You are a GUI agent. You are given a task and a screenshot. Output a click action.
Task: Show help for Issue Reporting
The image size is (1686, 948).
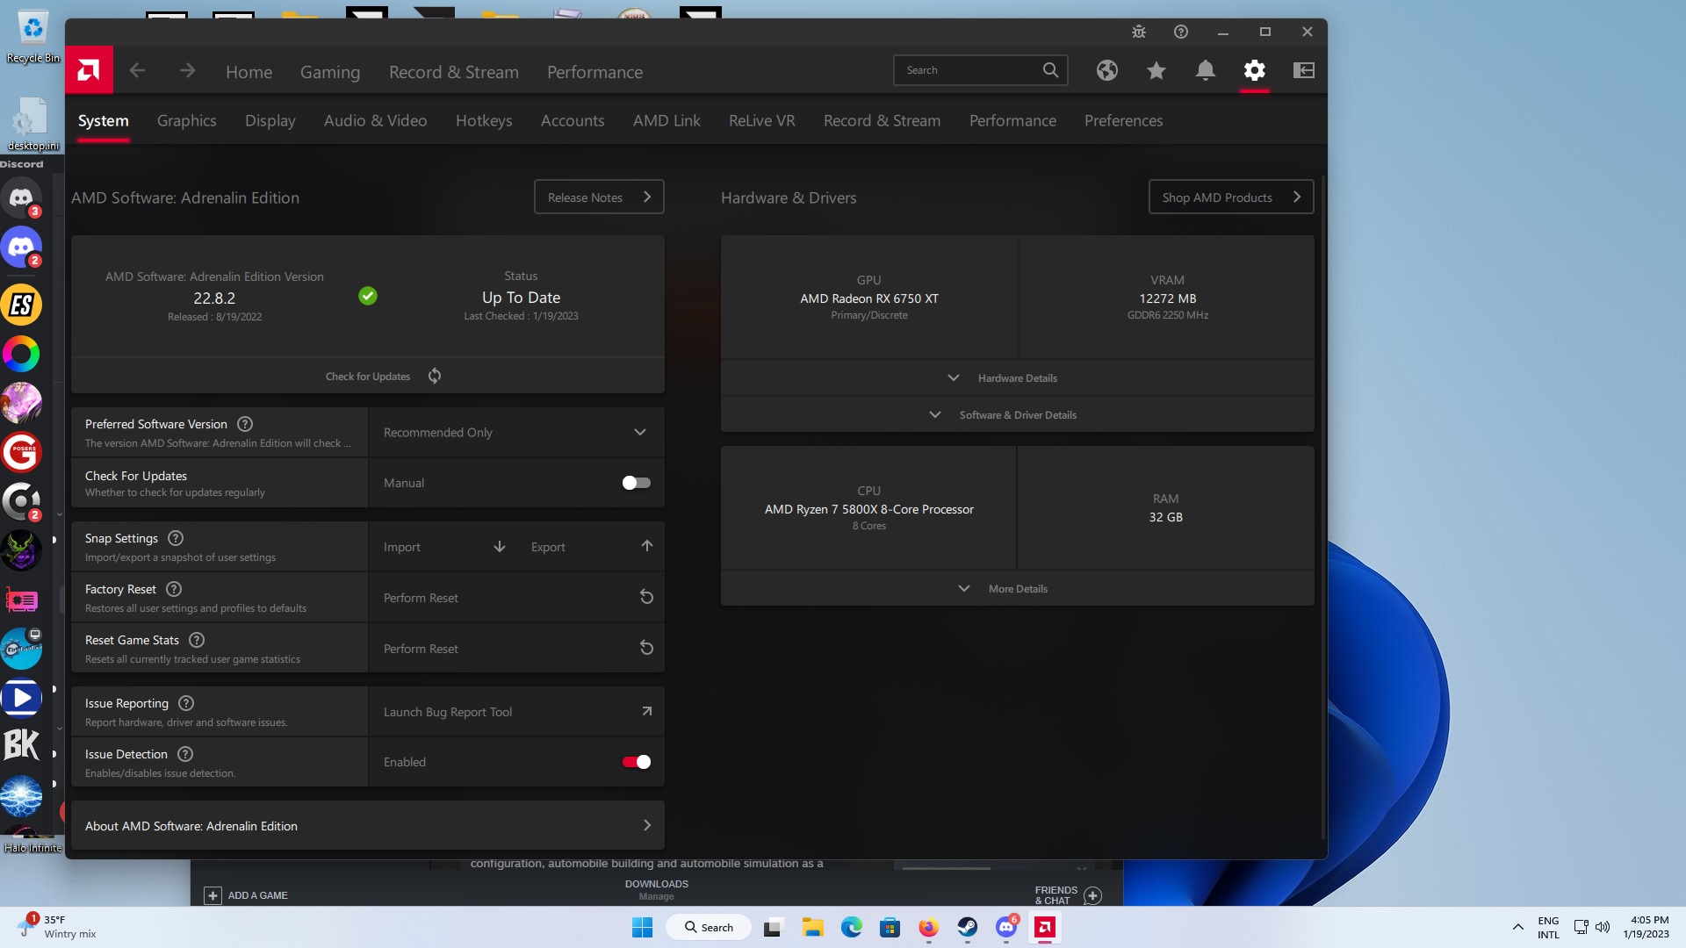pos(186,703)
